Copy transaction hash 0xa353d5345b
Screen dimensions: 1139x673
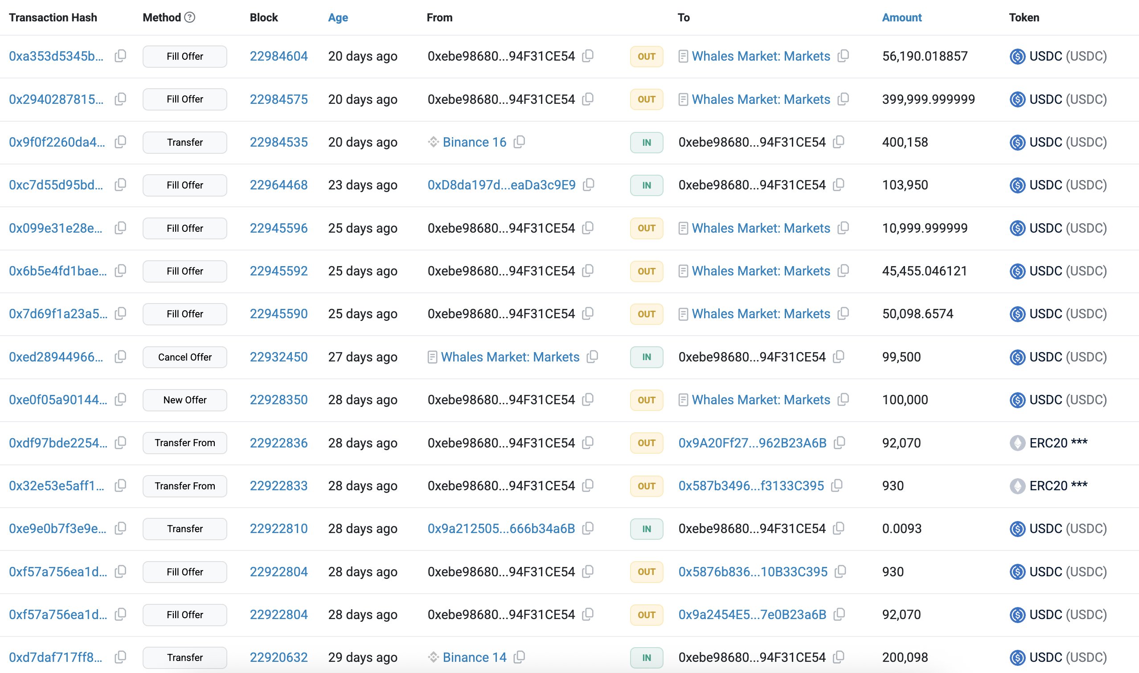(x=120, y=56)
